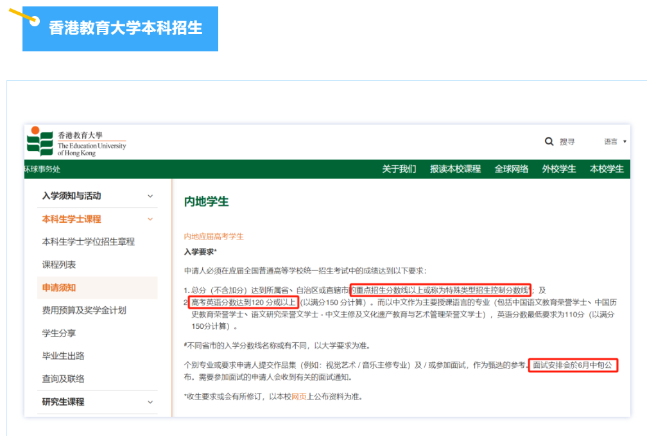The width and height of the screenshot is (647, 436).
Task: Collapse the 本科生学士课程 sidebar section
Action: point(150,219)
